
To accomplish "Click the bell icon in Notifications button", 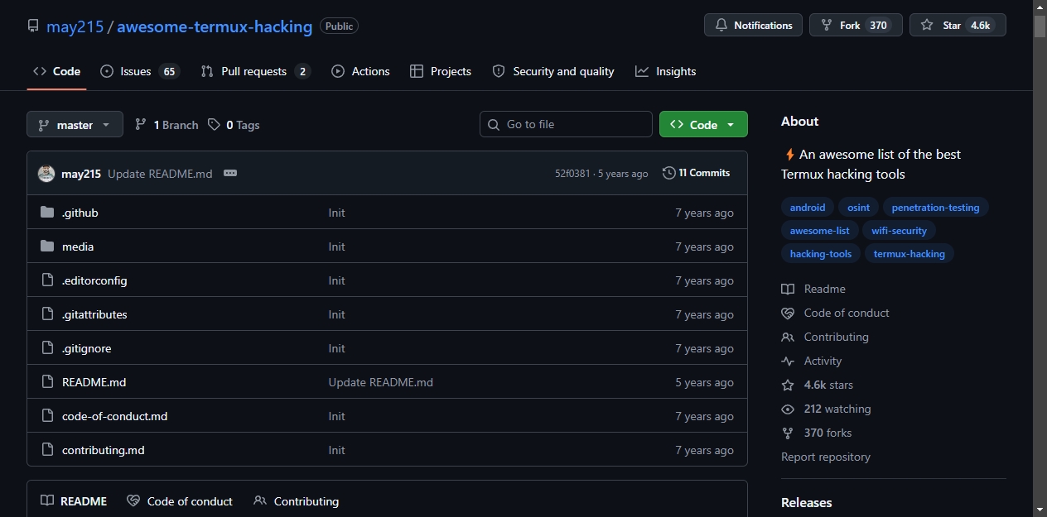I will click(721, 26).
